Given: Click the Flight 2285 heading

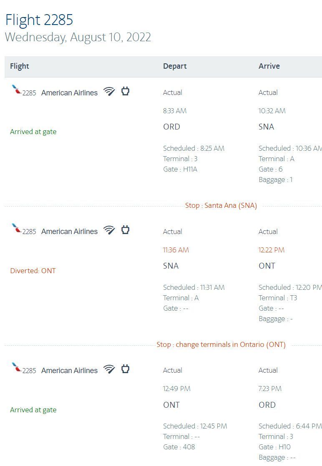Looking at the screenshot, I should click(39, 20).
